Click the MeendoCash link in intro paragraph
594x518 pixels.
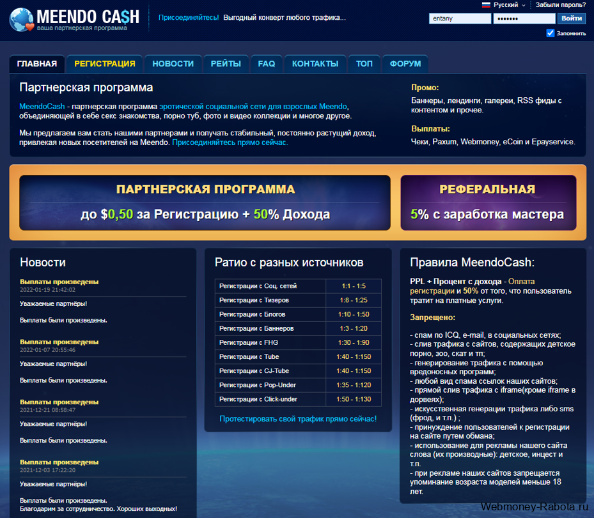tap(42, 106)
